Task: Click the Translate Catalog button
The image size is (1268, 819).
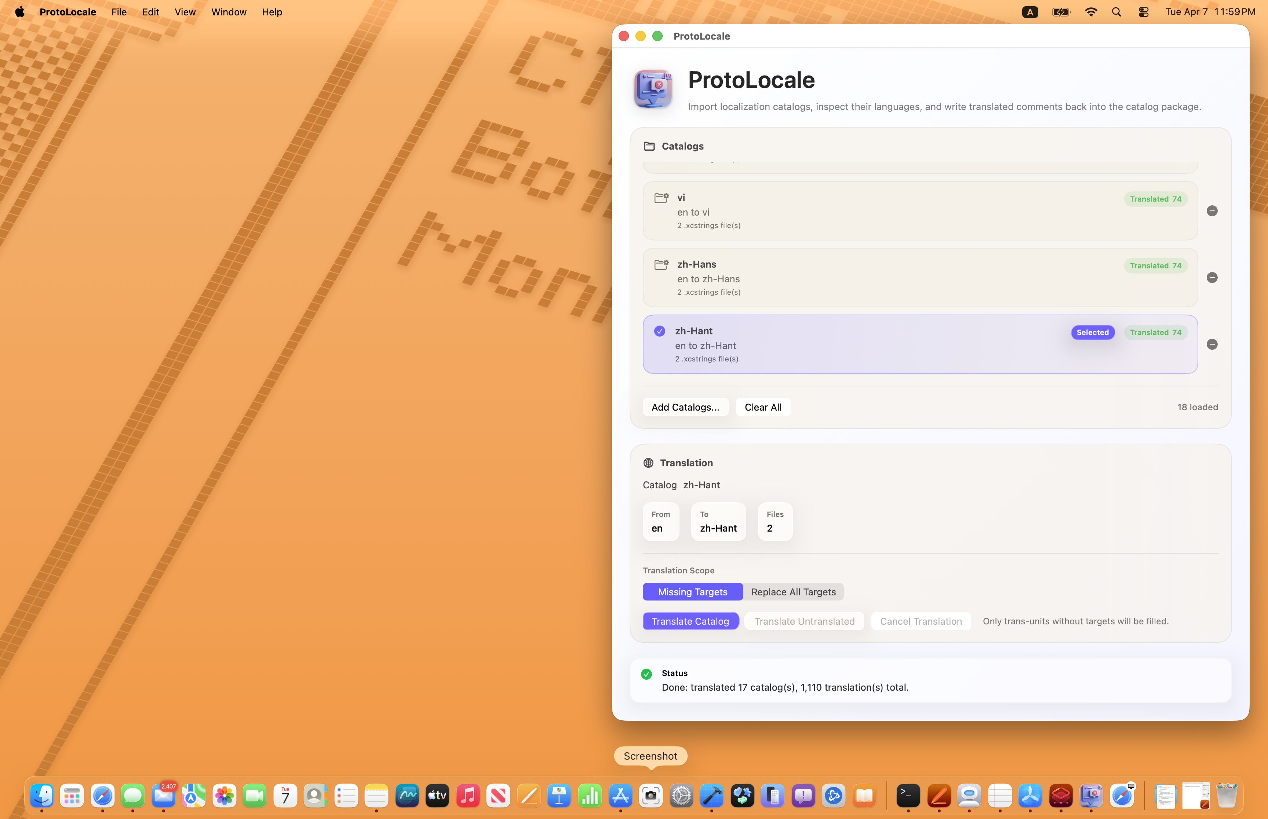Action: (690, 621)
